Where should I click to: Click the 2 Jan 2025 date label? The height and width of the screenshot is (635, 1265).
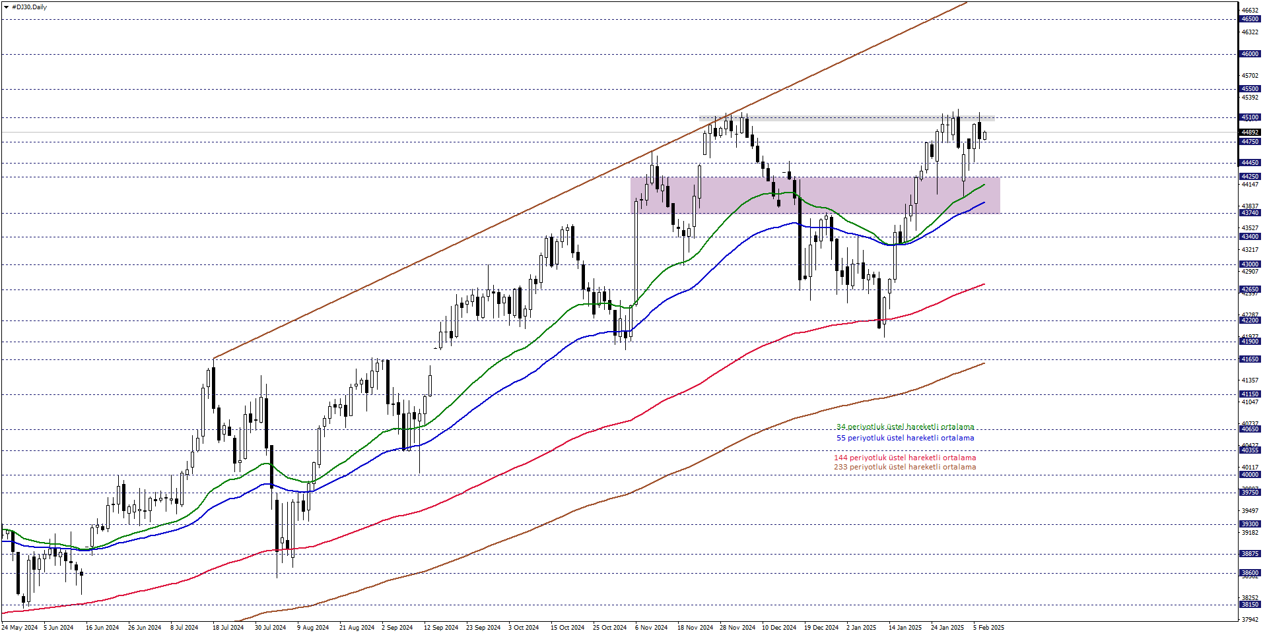[861, 628]
